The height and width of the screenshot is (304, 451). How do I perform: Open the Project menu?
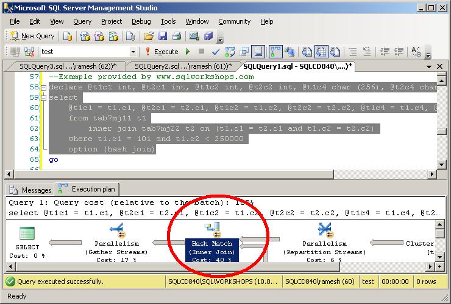[112, 21]
